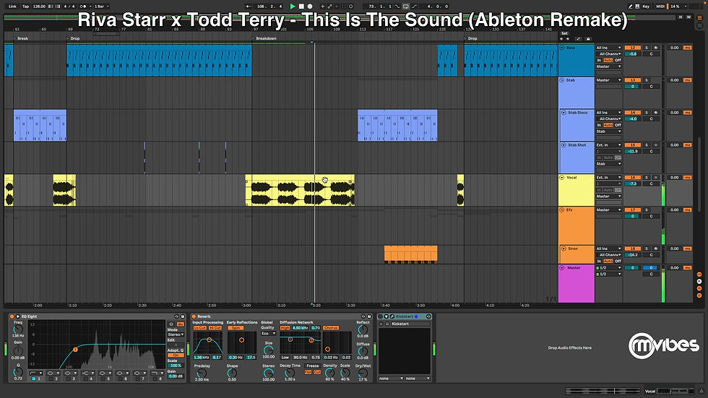Start playback with the green Play button
Viewport: 708px width, 398px height.
(x=293, y=7)
